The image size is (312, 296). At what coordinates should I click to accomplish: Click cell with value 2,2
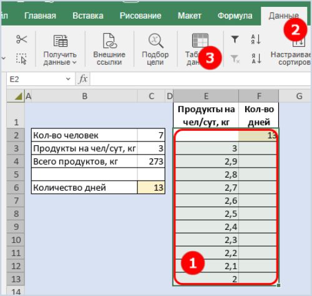(x=206, y=253)
